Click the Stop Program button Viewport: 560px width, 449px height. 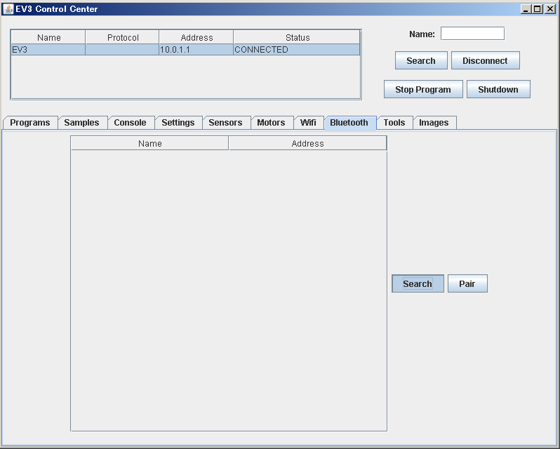click(x=423, y=89)
